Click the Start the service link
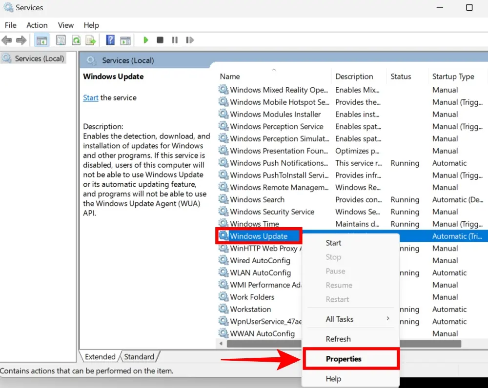This screenshot has width=488, height=388. coord(91,97)
